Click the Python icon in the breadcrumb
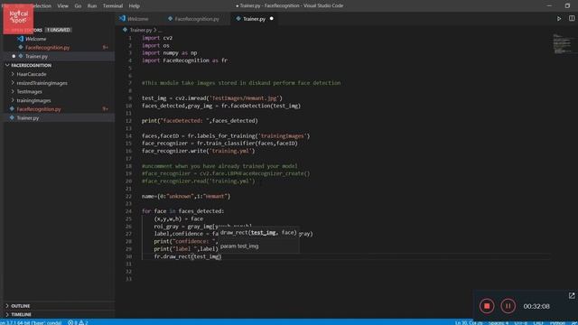This screenshot has width=578, height=325. tap(125, 30)
